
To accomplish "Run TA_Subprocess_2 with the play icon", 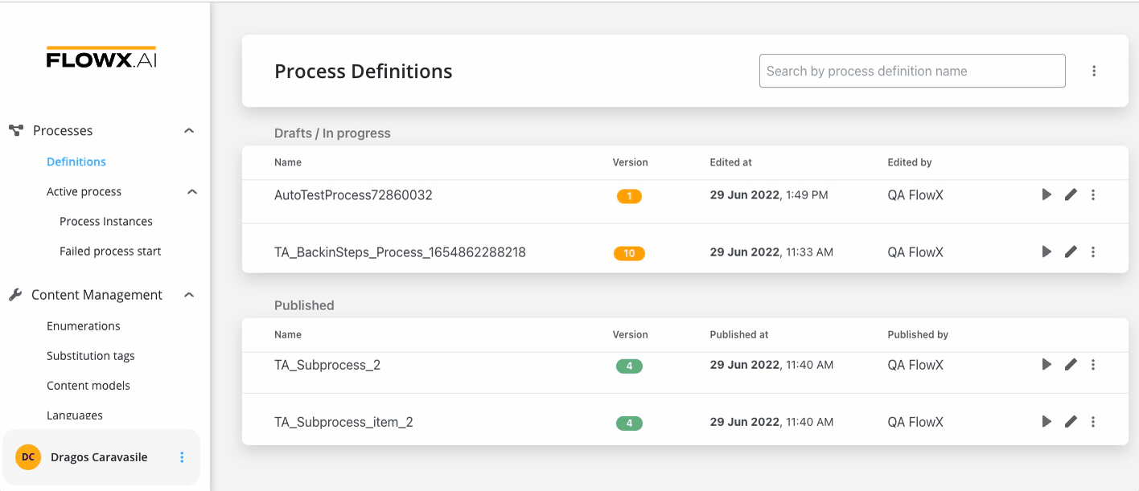I will [1046, 364].
